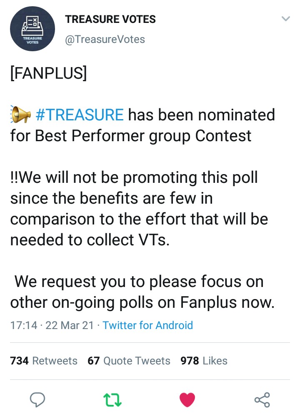Viewport: 300px width, 419px height.
Task: Open the @TreasureVotes handle
Action: click(x=105, y=40)
